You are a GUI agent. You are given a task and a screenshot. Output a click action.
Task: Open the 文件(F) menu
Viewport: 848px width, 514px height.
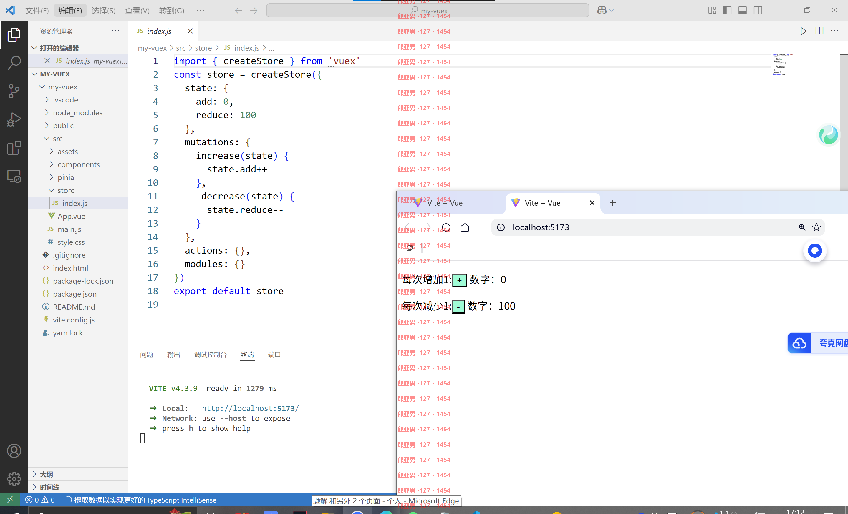coord(37,10)
